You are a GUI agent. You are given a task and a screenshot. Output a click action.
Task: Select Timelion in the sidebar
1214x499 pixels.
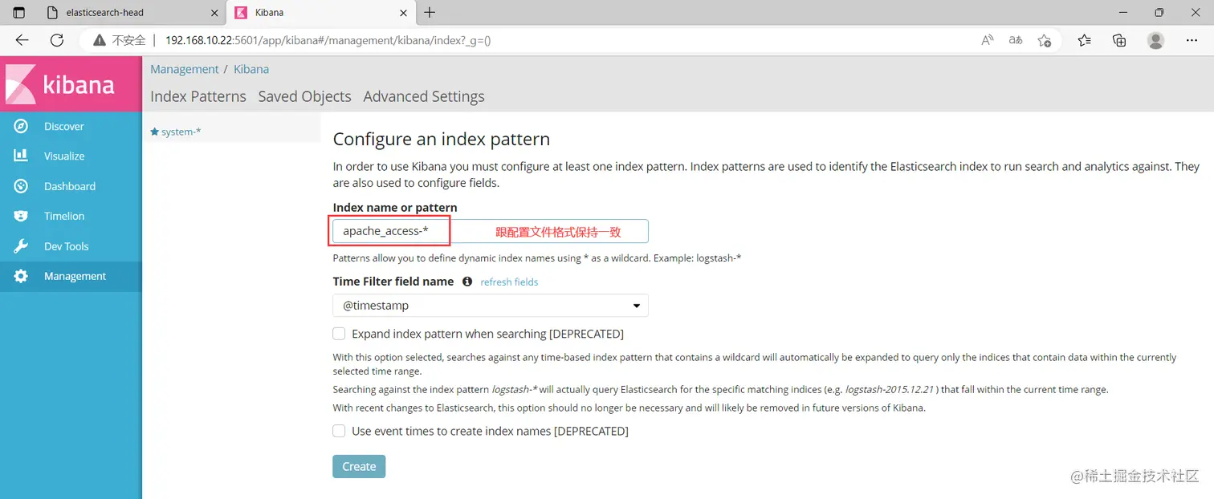71,216
